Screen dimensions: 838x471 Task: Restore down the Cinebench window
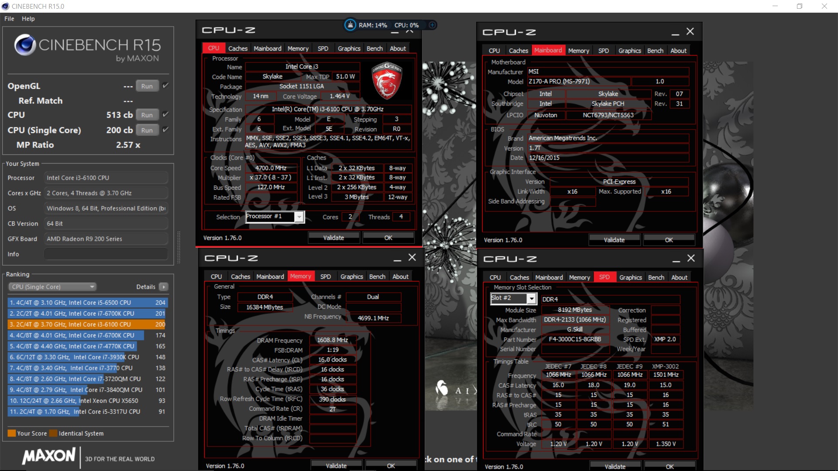point(800,6)
